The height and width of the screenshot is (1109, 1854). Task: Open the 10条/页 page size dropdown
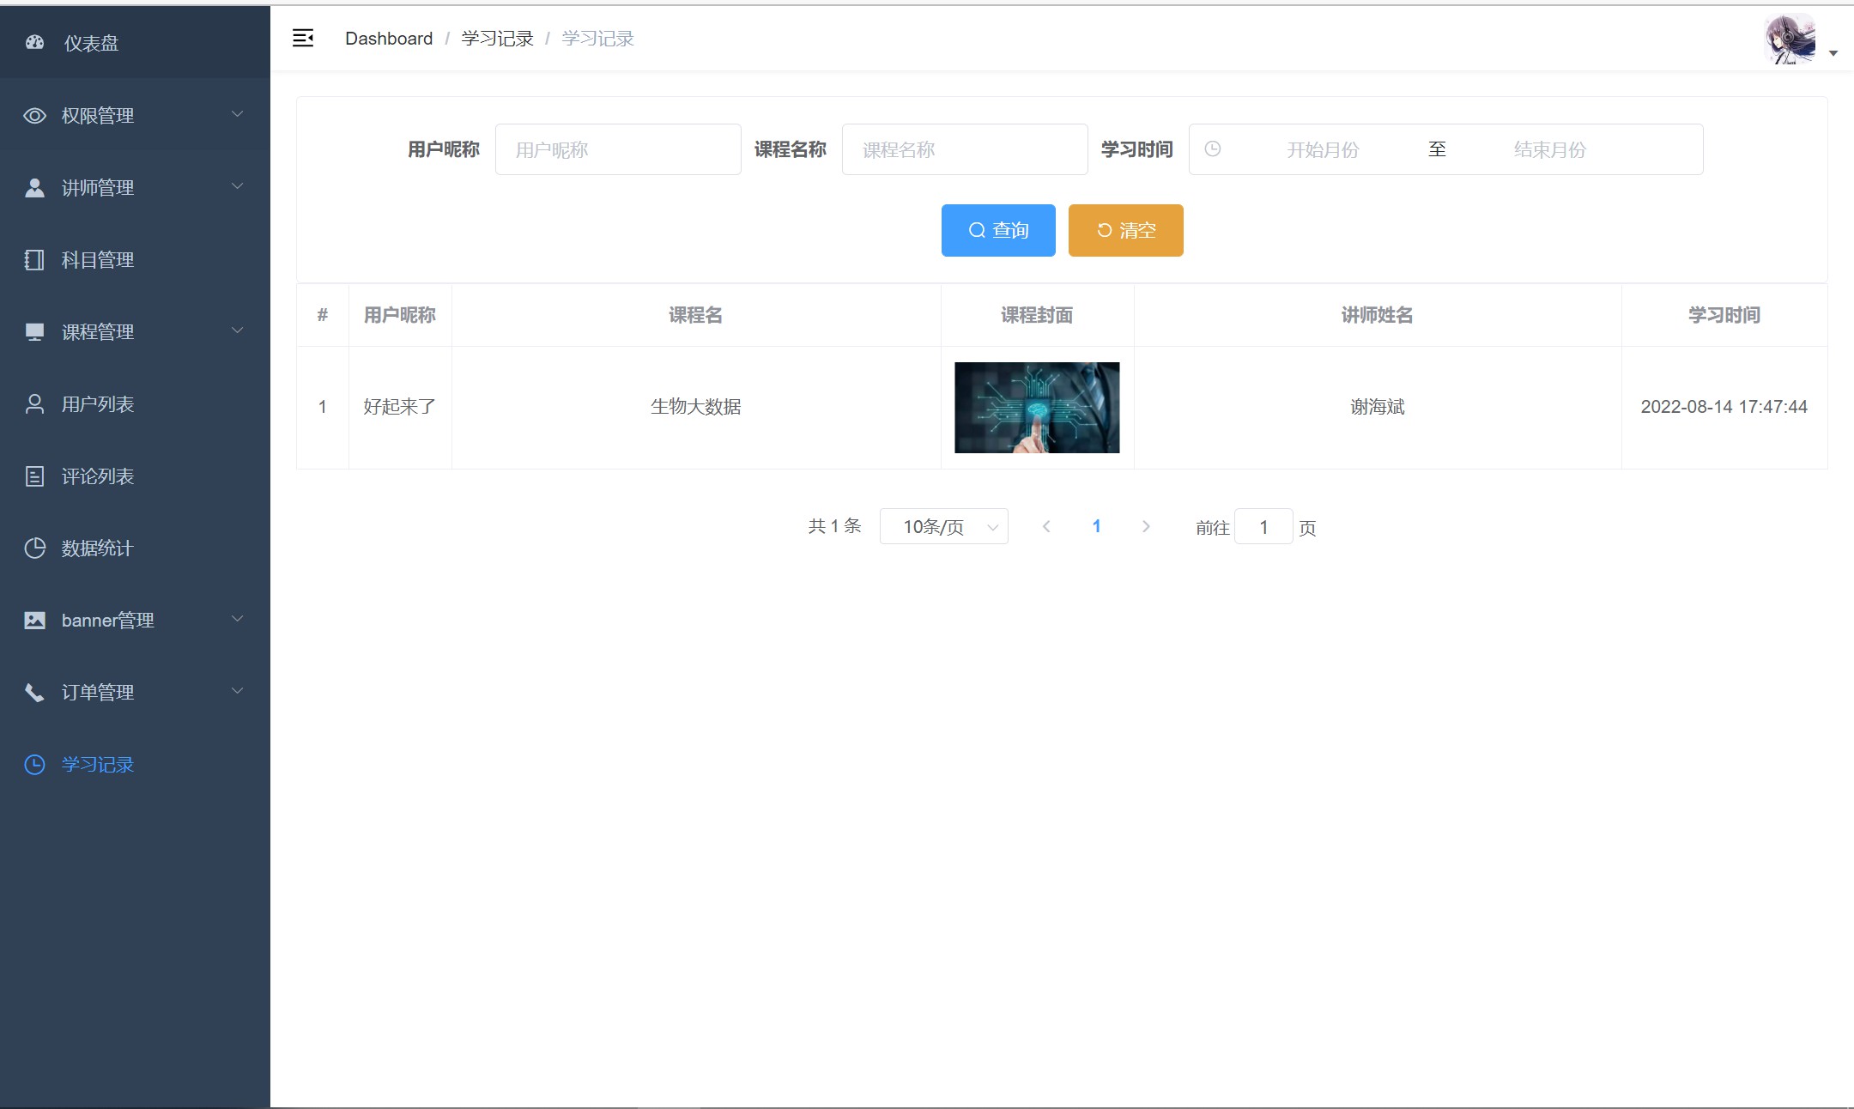pos(943,527)
